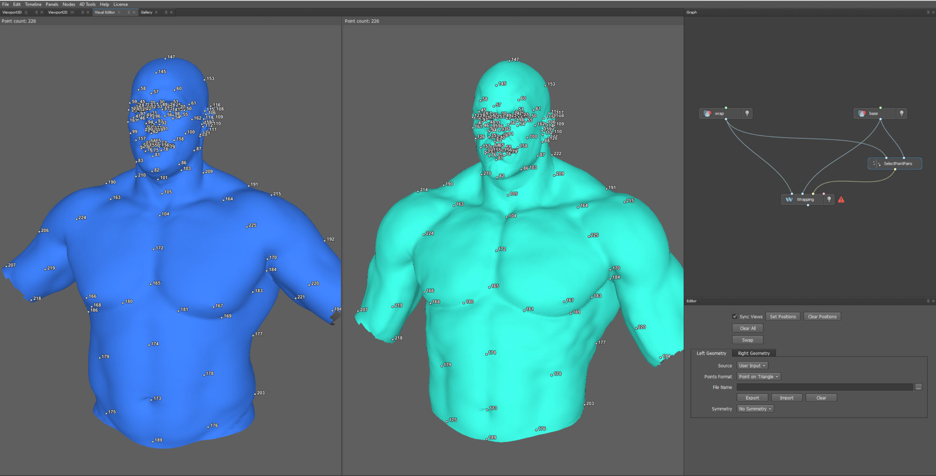Toggle the lightbulb on the wrap node
This screenshot has width=936, height=476.
tap(747, 114)
